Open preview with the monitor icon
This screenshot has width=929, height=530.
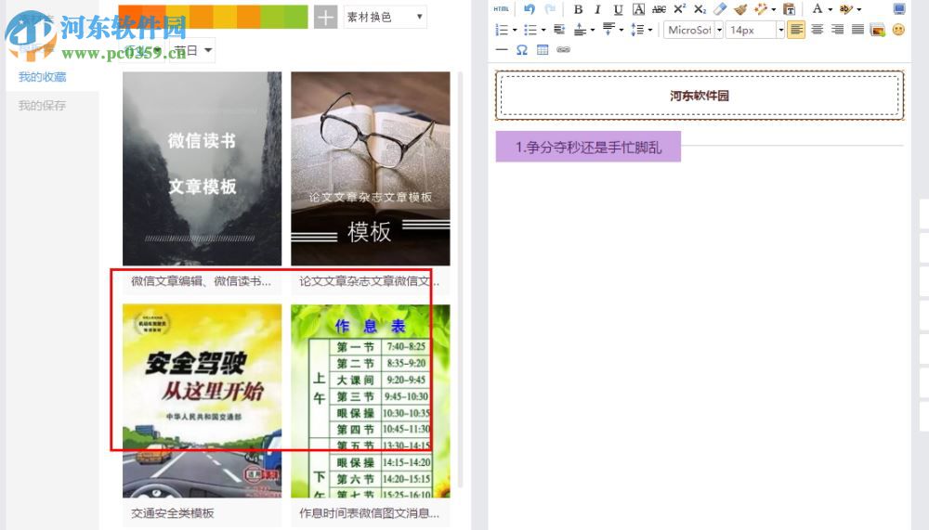pos(898,9)
